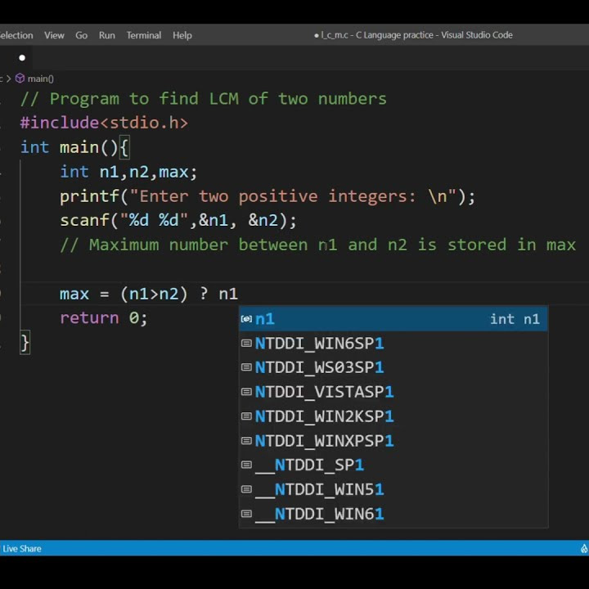Open the Terminal menu
The width and height of the screenshot is (589, 589).
(143, 35)
